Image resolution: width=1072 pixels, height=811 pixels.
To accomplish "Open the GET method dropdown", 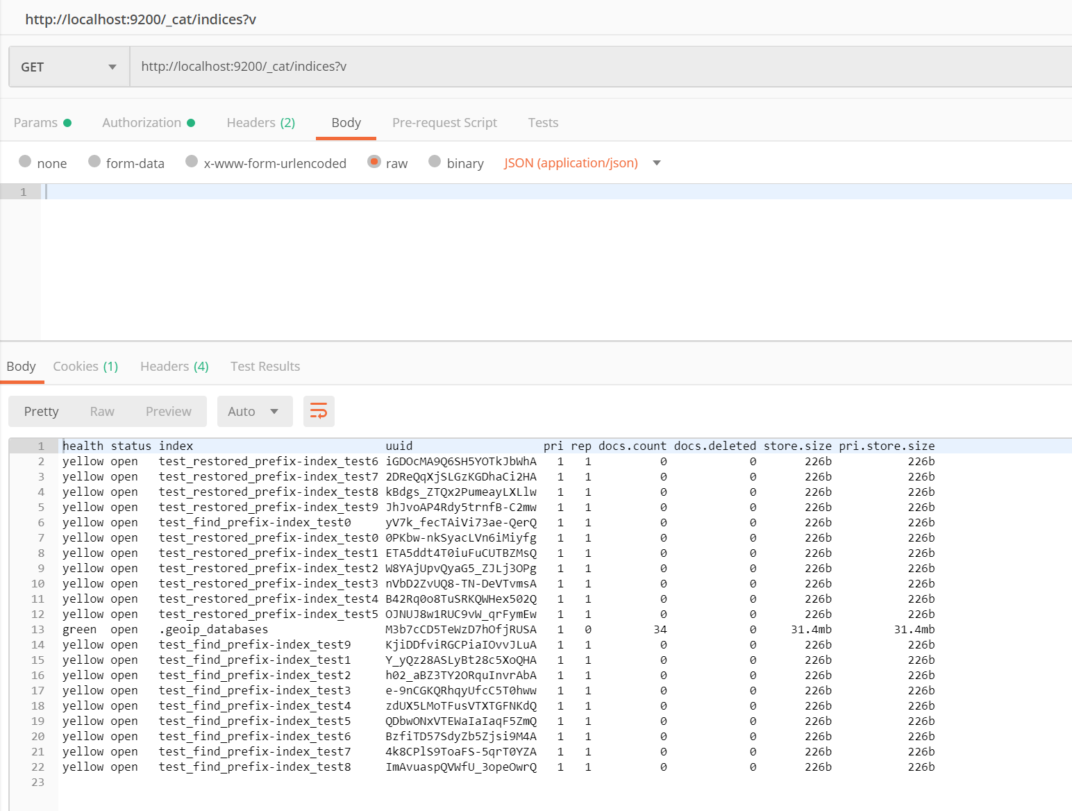I will [69, 67].
